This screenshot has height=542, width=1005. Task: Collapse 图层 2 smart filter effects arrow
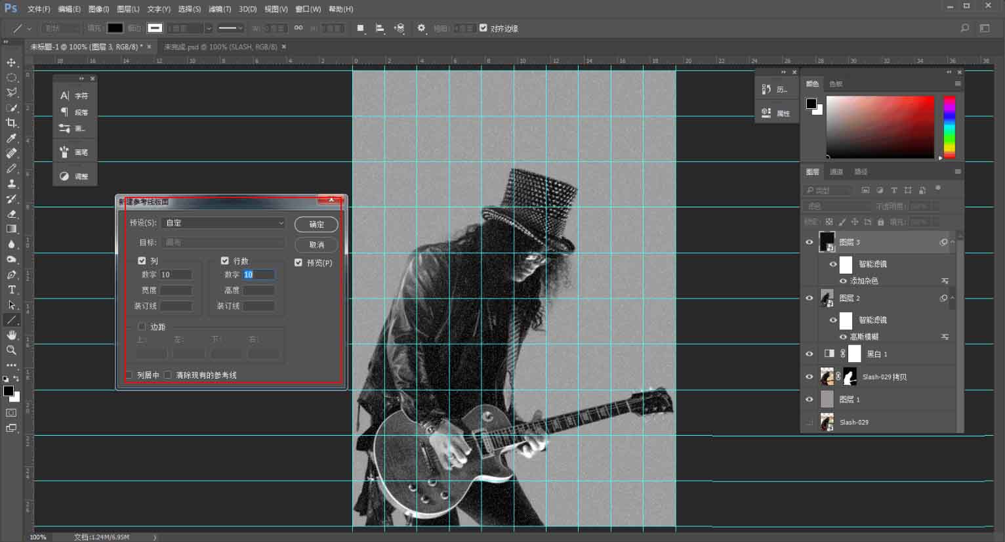pyautogui.click(x=953, y=298)
